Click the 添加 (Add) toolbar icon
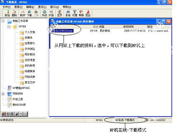The width and height of the screenshot is (173, 133). [x=7, y=13]
